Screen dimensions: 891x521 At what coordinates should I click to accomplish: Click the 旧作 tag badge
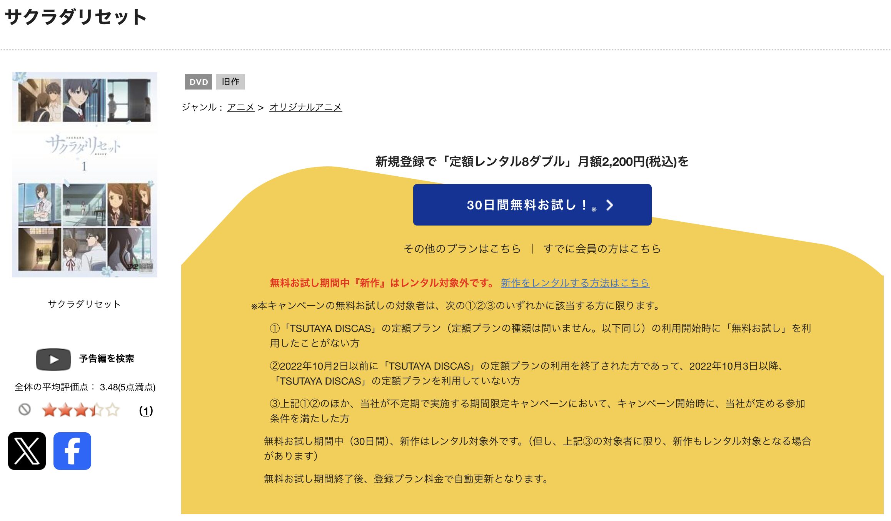pos(230,82)
